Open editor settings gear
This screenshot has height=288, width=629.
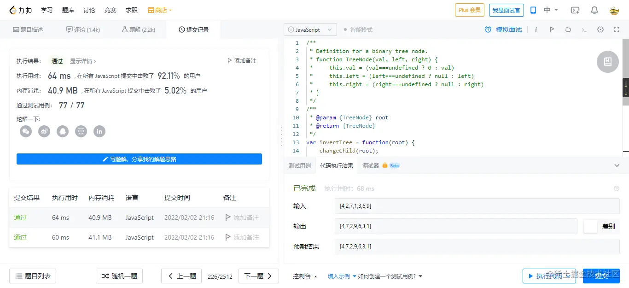point(600,29)
